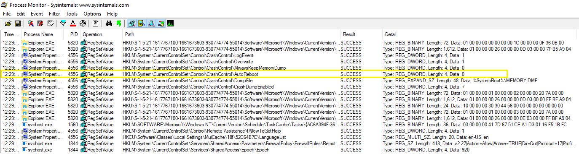Open the Tools menu
The height and width of the screenshot is (154, 579).
[x=72, y=14]
